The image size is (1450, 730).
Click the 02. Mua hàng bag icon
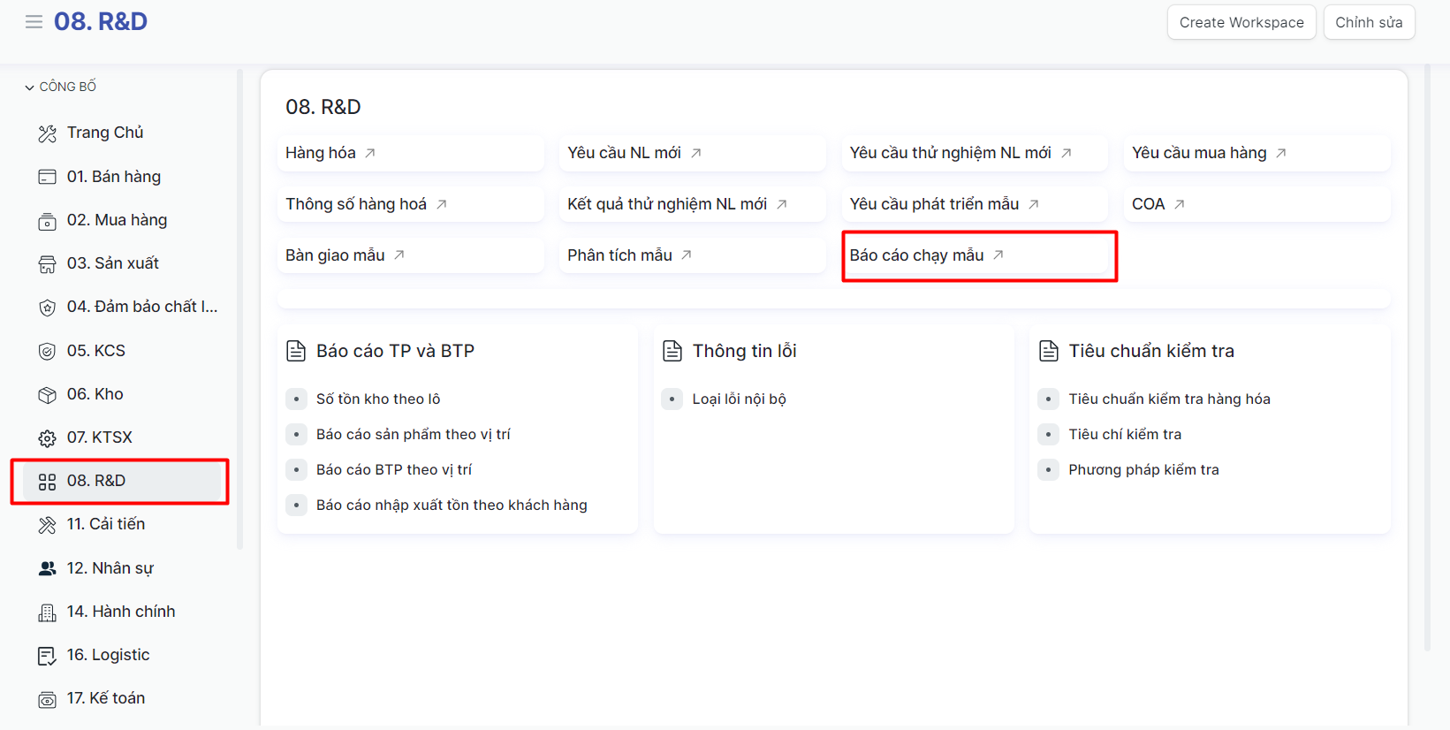[47, 221]
